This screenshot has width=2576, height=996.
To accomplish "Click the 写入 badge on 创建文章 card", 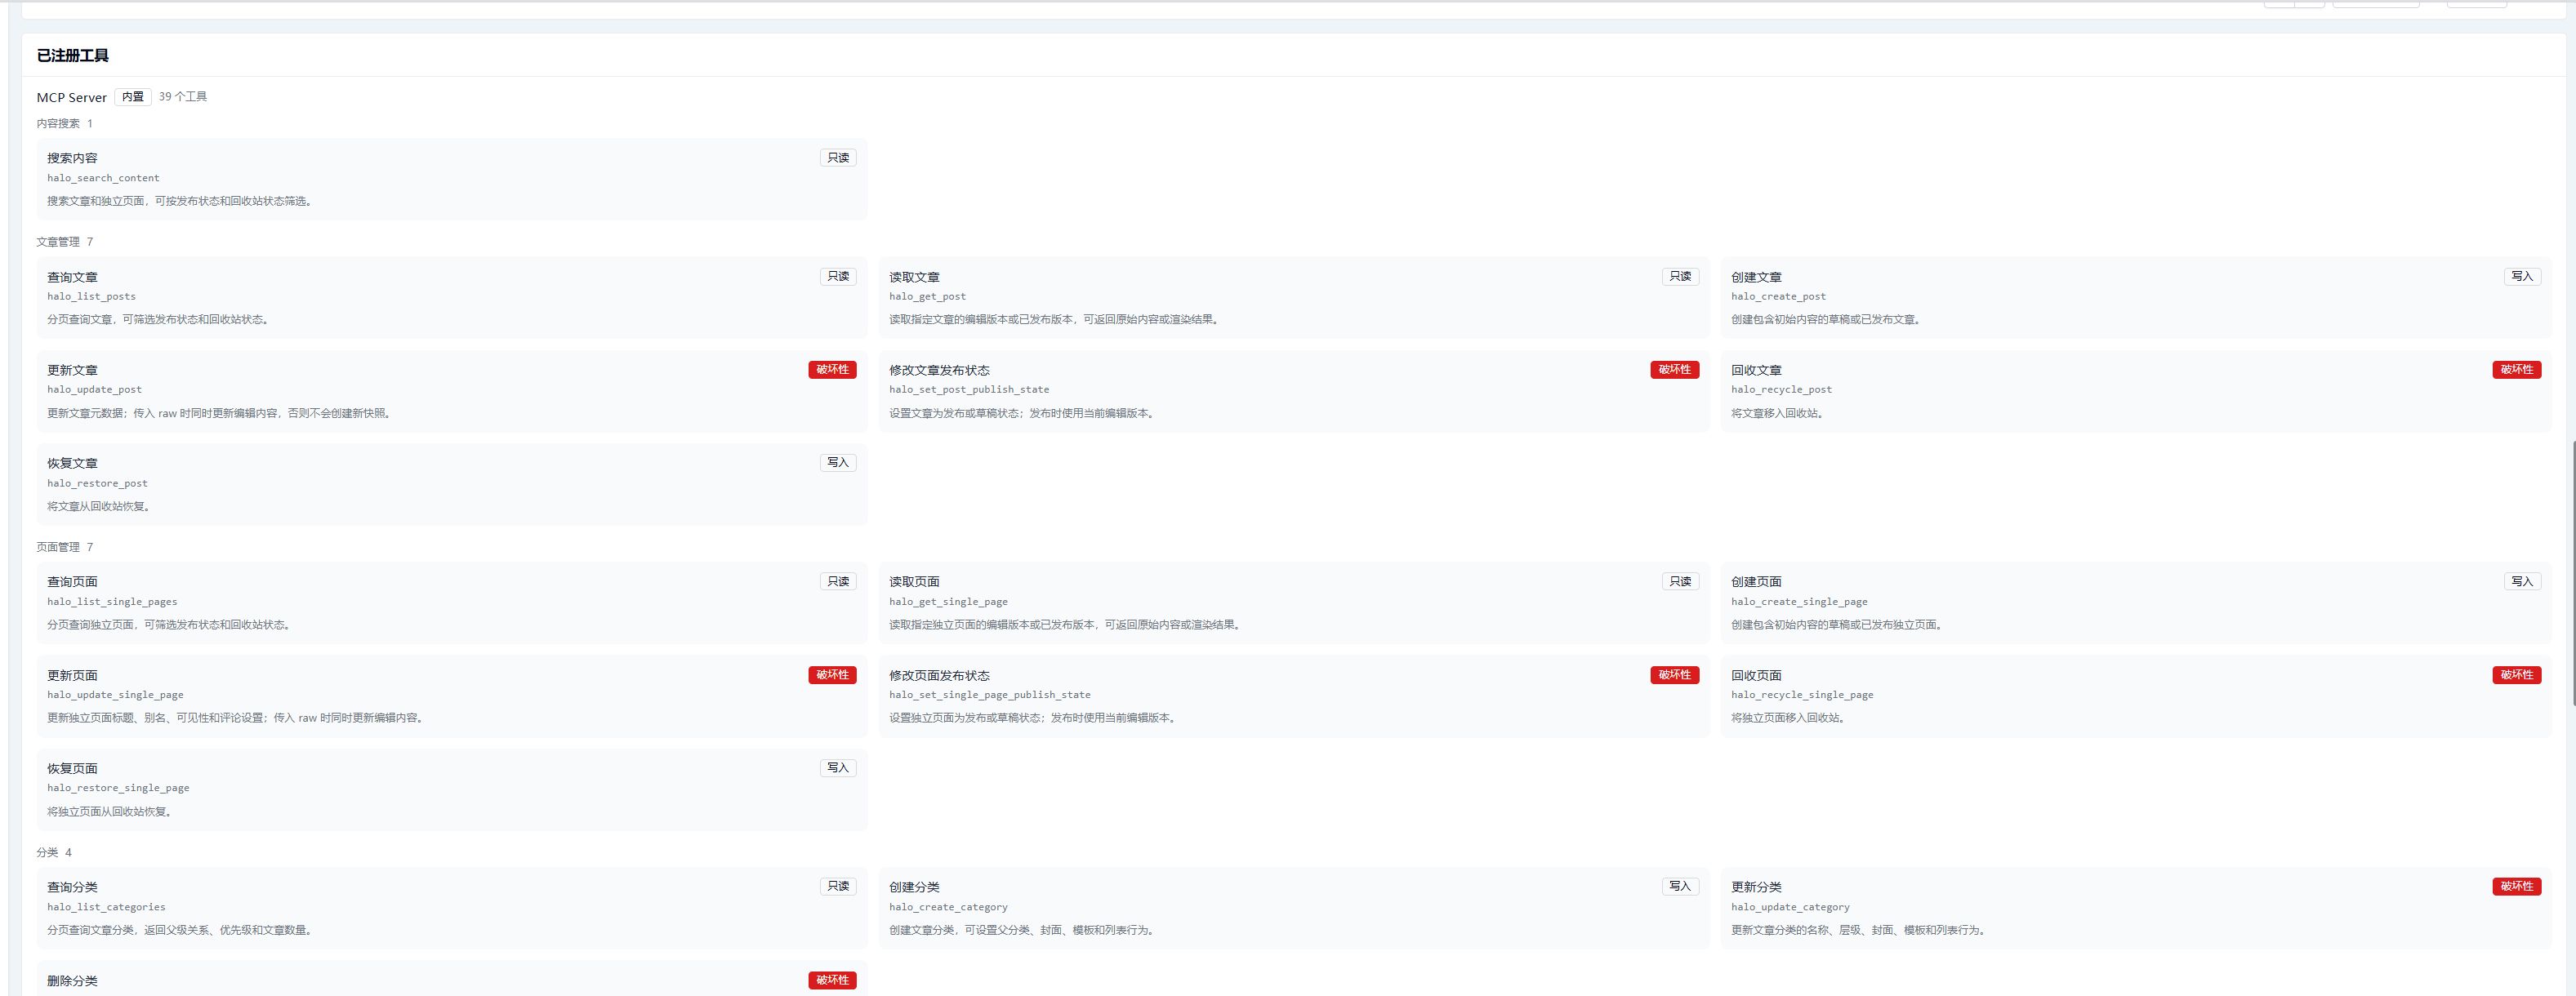I will coord(2522,277).
